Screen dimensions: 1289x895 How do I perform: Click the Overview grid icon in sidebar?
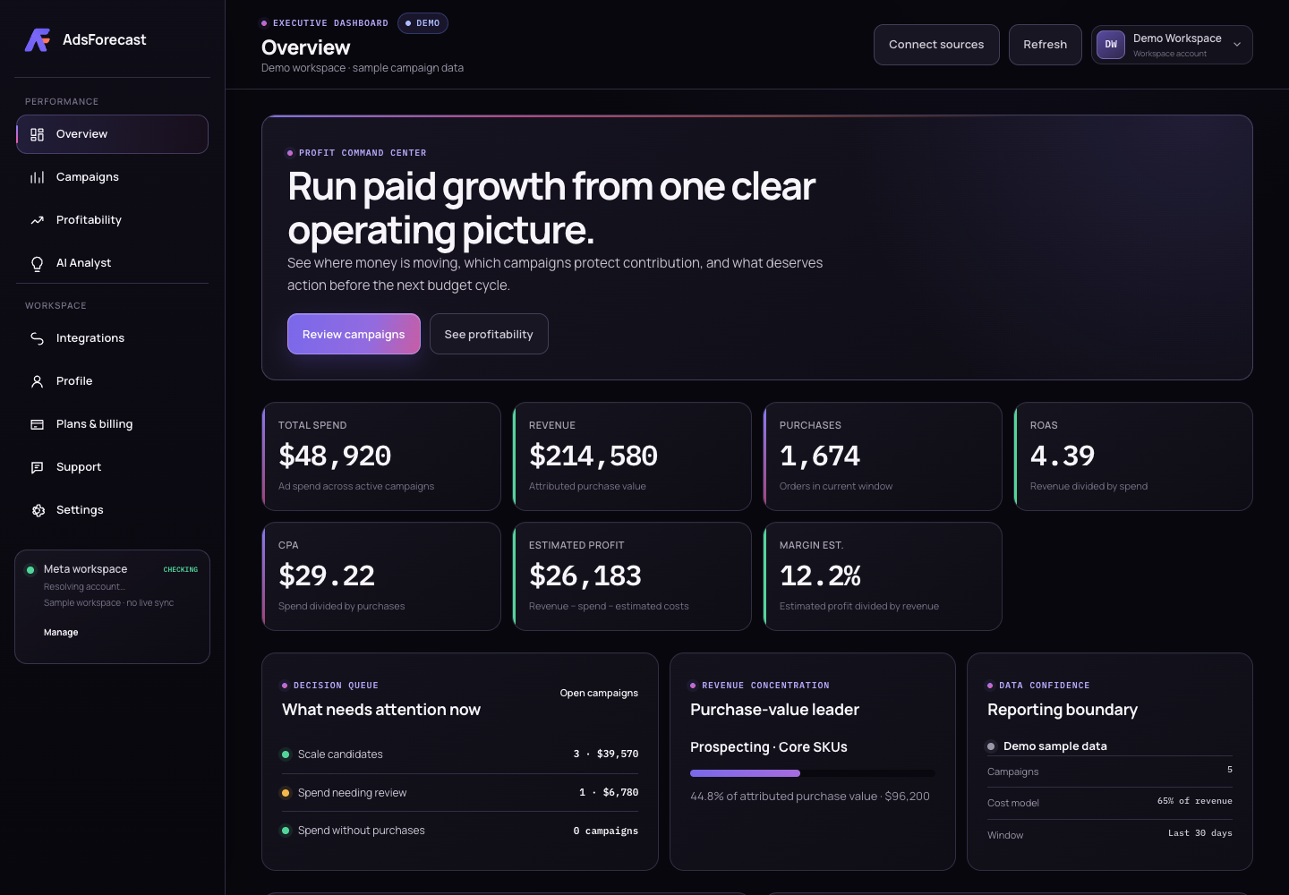coord(37,134)
